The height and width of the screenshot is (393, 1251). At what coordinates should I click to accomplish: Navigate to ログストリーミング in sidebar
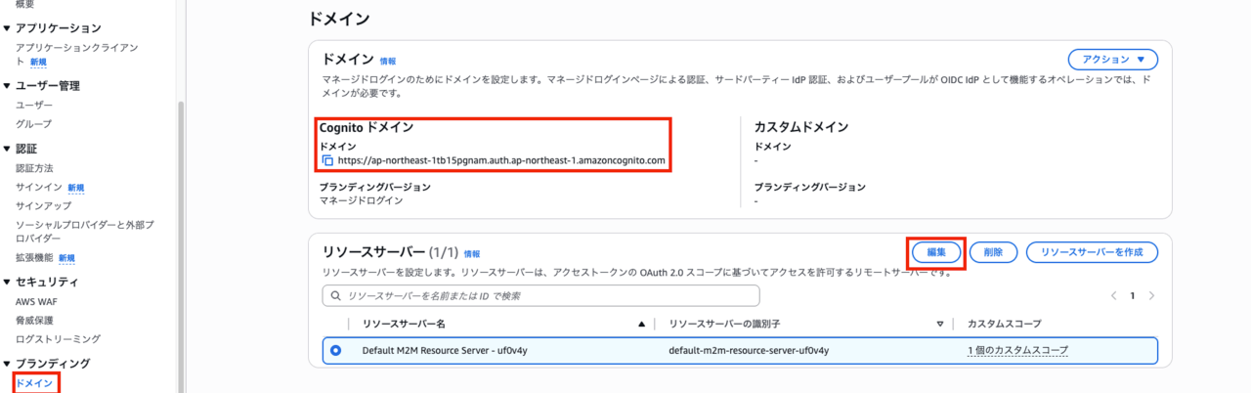58,339
